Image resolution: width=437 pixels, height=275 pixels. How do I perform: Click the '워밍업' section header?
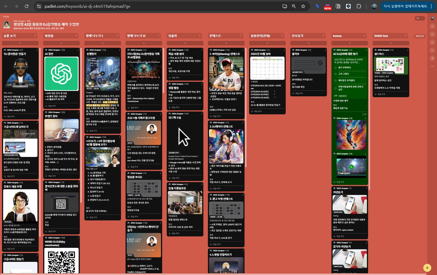49,36
